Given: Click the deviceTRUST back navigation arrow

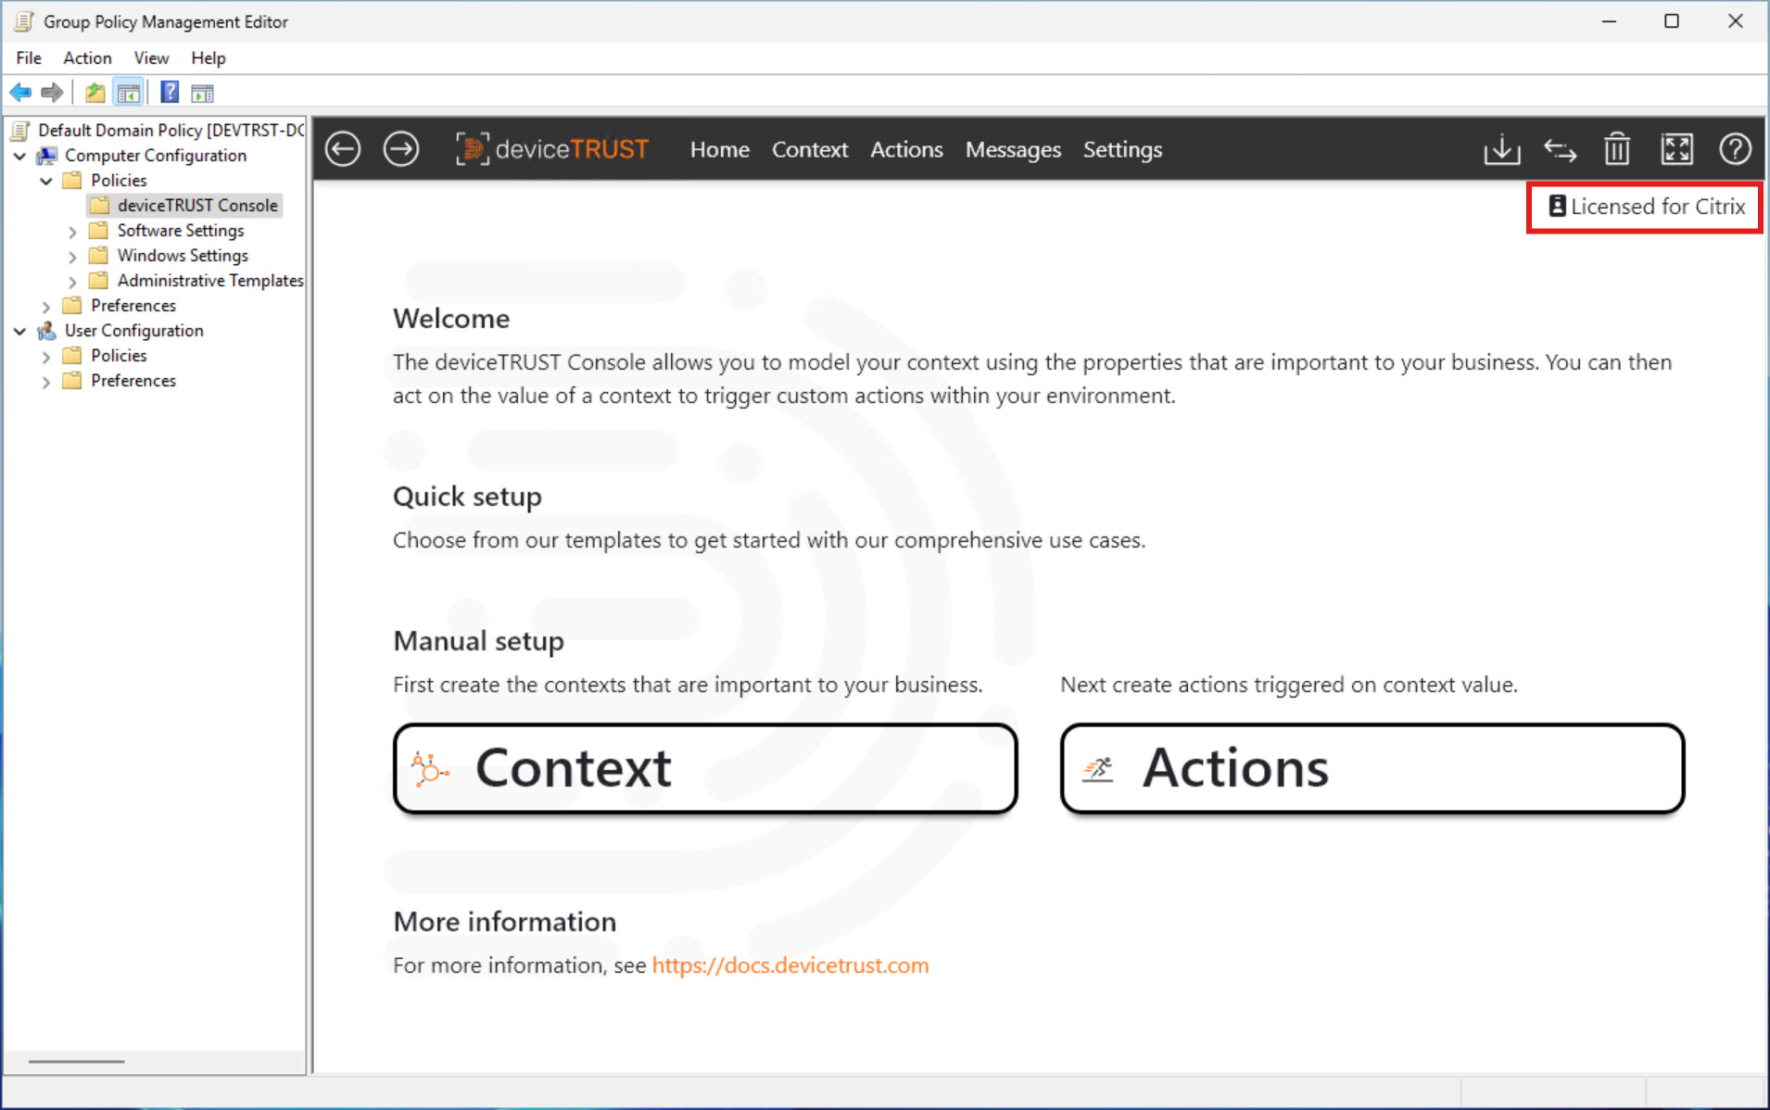Looking at the screenshot, I should (x=343, y=149).
